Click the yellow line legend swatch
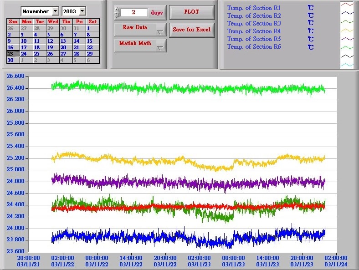Viewport: 359px width, 270px height. (347, 31)
